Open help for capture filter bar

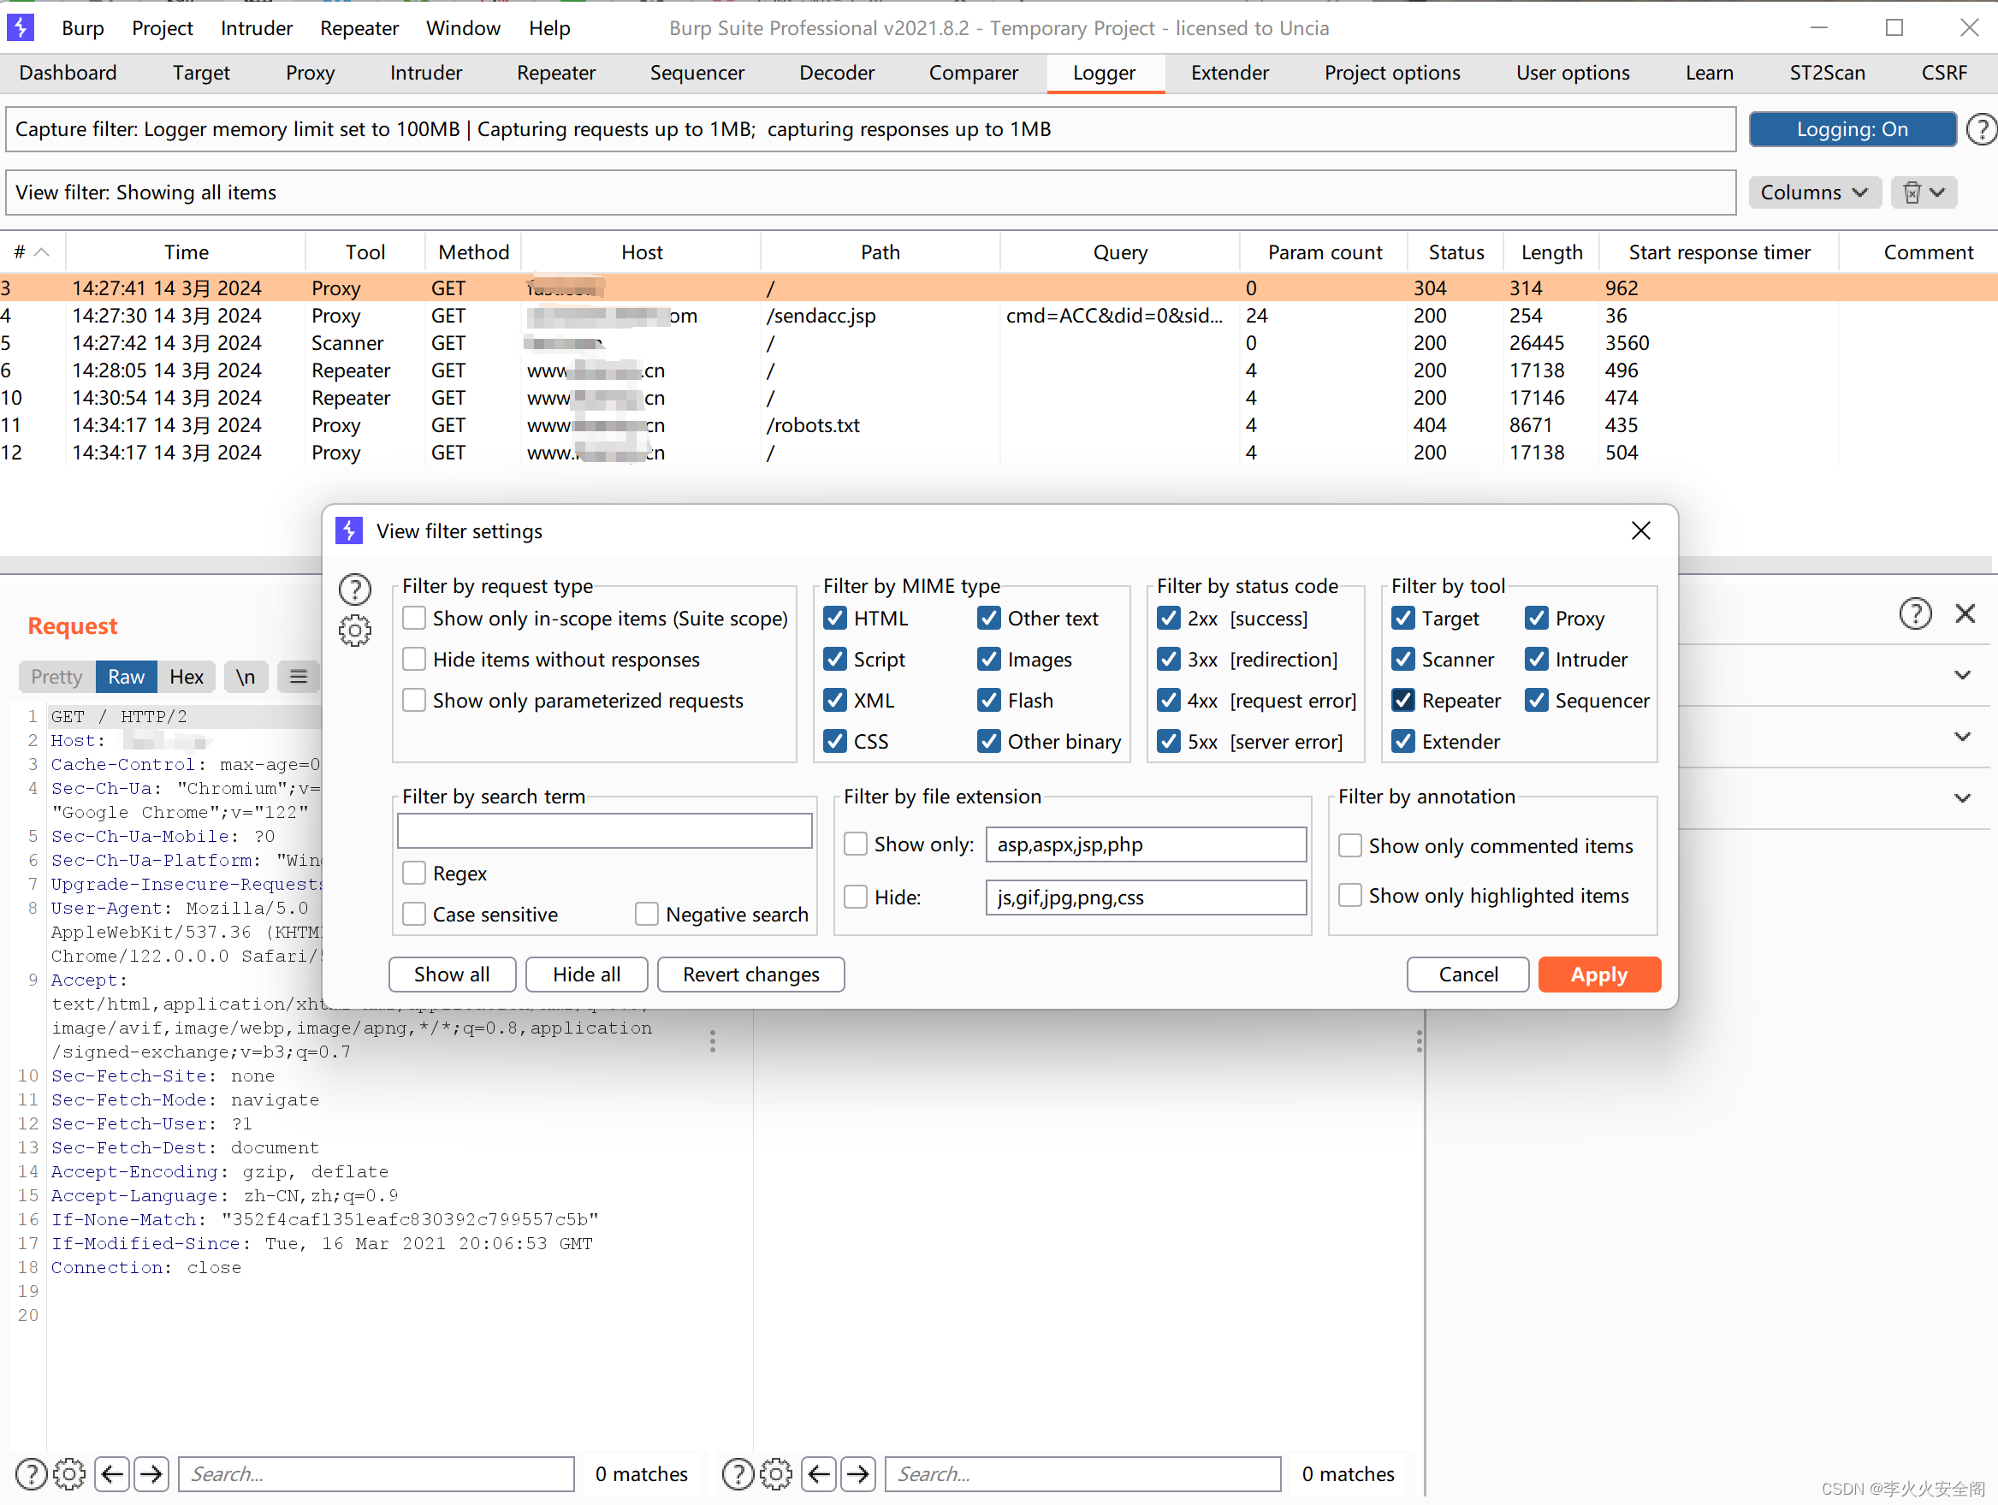pos(1982,129)
